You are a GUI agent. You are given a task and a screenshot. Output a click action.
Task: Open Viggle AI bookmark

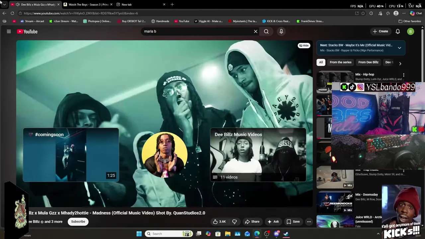pyautogui.click(x=208, y=21)
